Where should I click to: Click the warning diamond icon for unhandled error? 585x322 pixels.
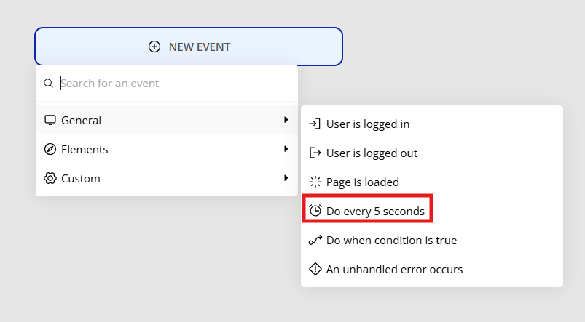click(315, 269)
